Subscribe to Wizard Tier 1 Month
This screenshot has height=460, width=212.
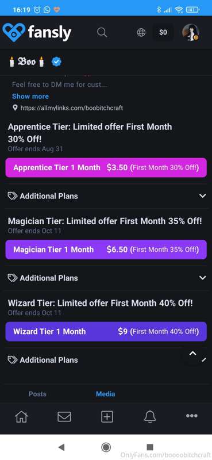[x=106, y=332]
